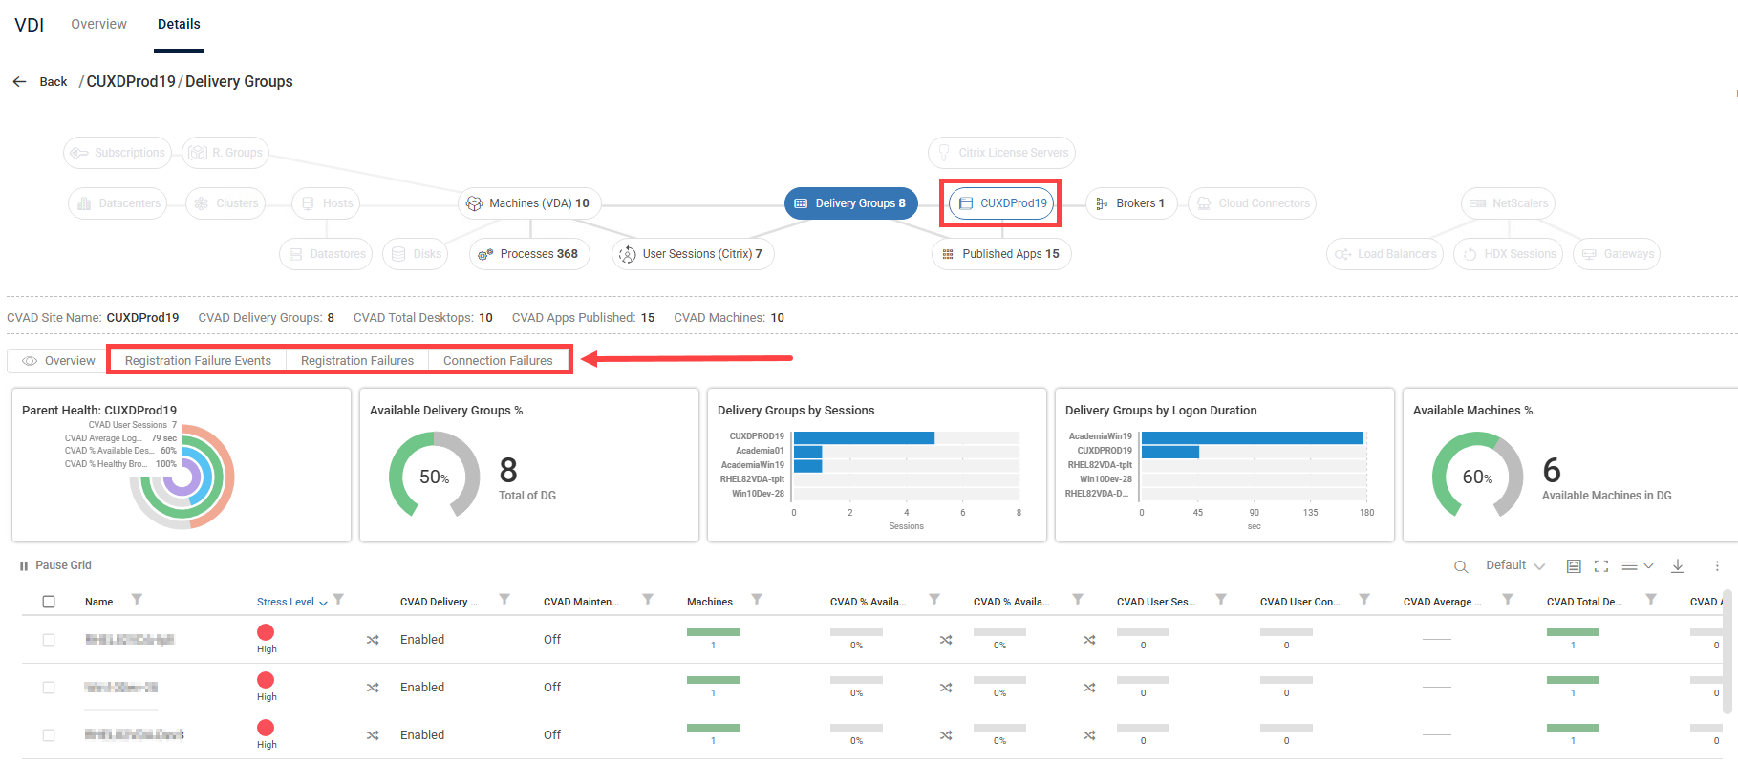Click the first row's red High stress indicator
1738x764 pixels.
coord(266,632)
